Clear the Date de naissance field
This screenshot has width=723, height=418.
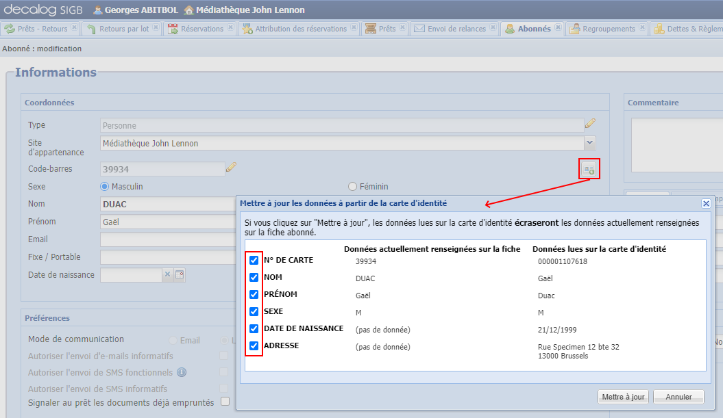[167, 274]
